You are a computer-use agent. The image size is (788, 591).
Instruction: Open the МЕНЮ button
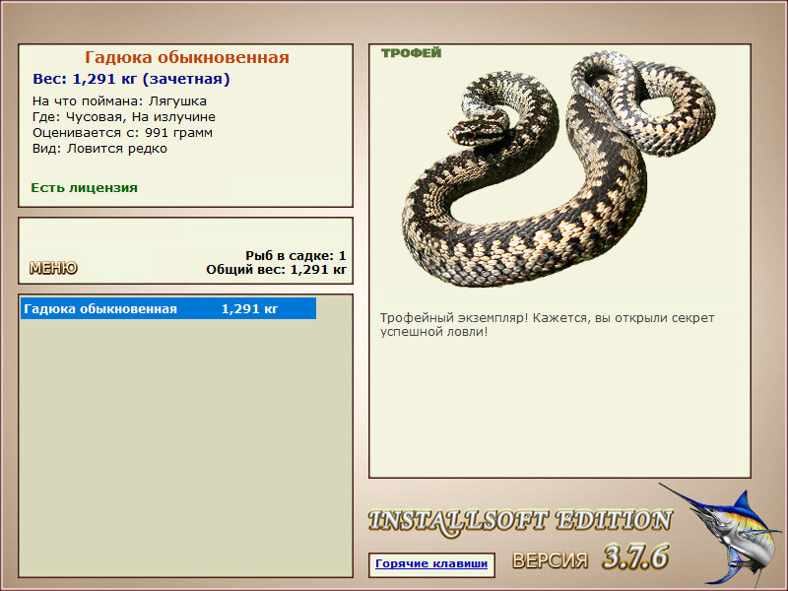click(53, 268)
